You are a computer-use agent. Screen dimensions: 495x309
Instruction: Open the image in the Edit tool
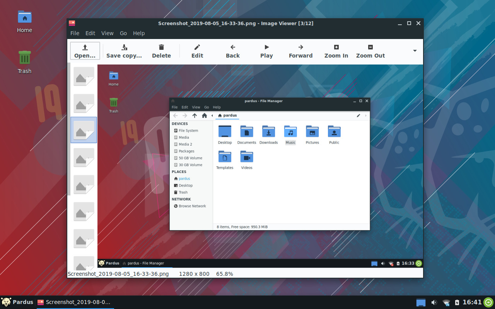click(197, 51)
